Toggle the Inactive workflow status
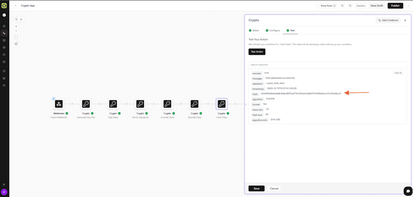 click(x=360, y=6)
